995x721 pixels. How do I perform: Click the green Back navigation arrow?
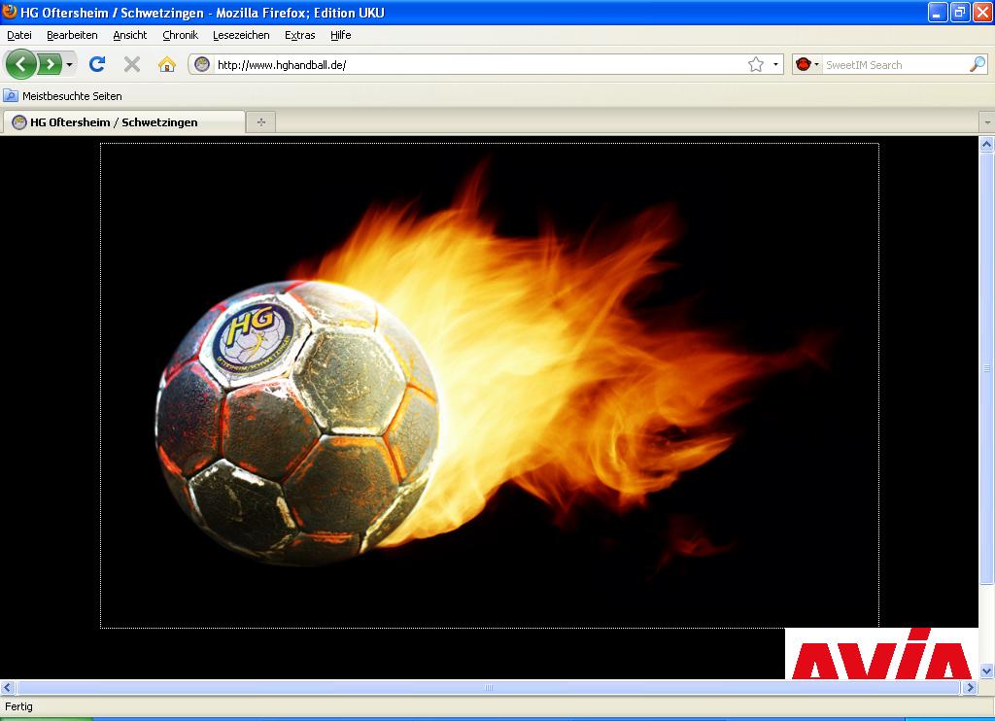coord(21,64)
